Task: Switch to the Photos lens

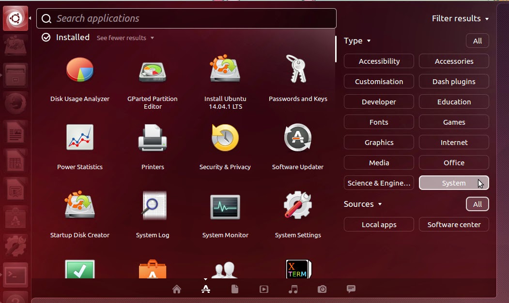Action: (322, 289)
